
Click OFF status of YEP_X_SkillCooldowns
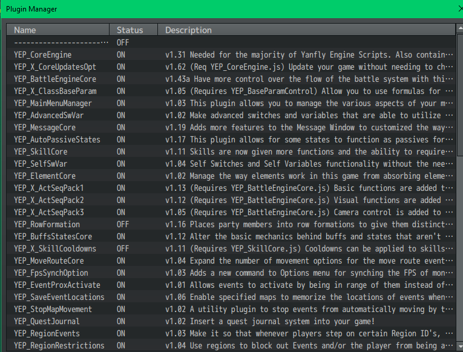(x=122, y=248)
